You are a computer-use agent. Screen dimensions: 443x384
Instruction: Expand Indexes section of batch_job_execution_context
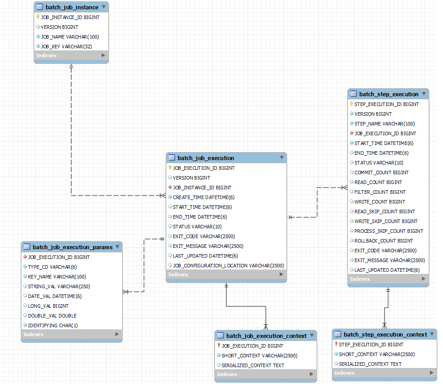pos(311,374)
